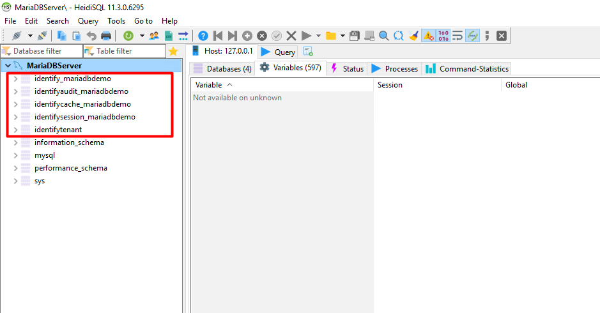Viewport: 600px width, 313px height.
Task: Open the Tools menu
Action: click(116, 21)
